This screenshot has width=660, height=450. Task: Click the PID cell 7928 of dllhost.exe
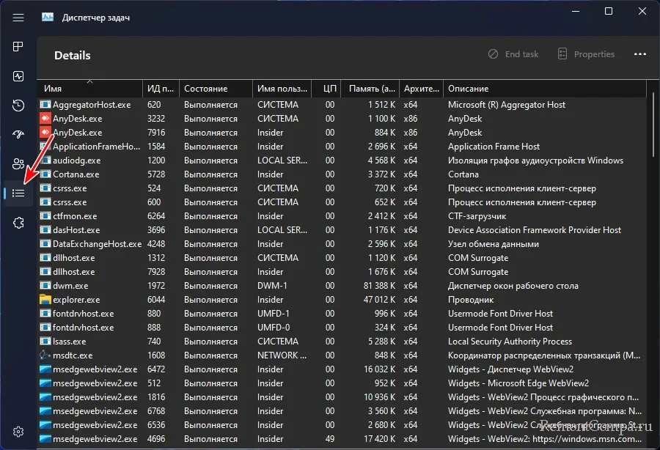156,272
